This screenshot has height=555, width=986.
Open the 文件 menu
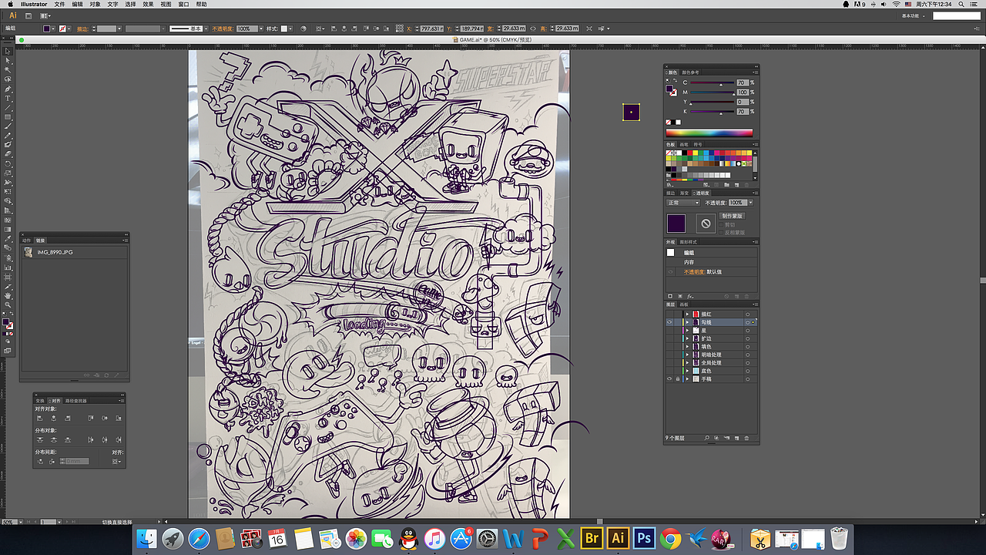pos(59,4)
